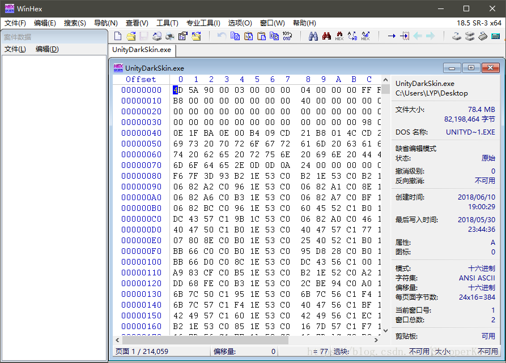
Task: Click the Open Disk icon
Action: (x=456, y=36)
